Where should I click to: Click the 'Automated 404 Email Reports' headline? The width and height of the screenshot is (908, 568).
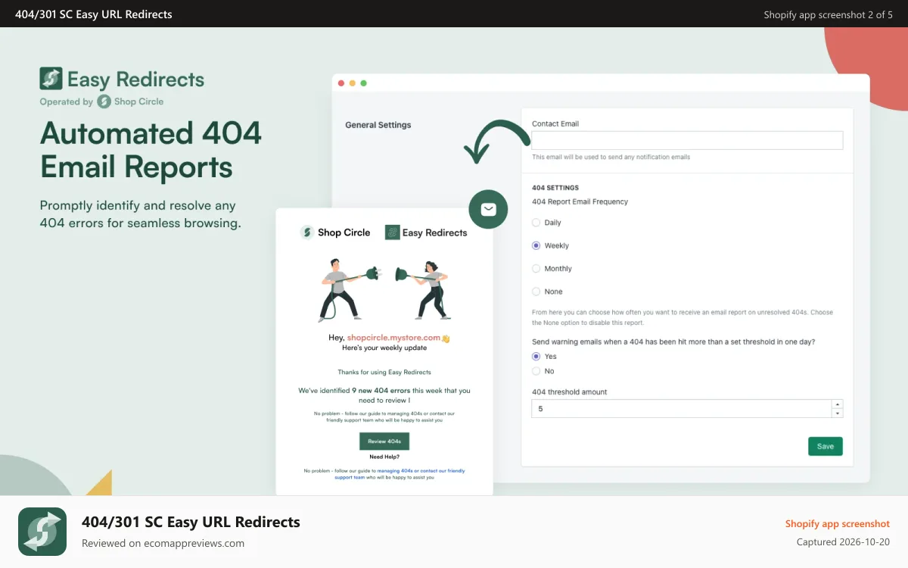click(151, 150)
